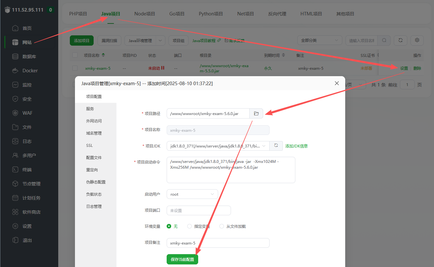
Task: Expand the 项目JDK dropdown
Action: coord(218,146)
